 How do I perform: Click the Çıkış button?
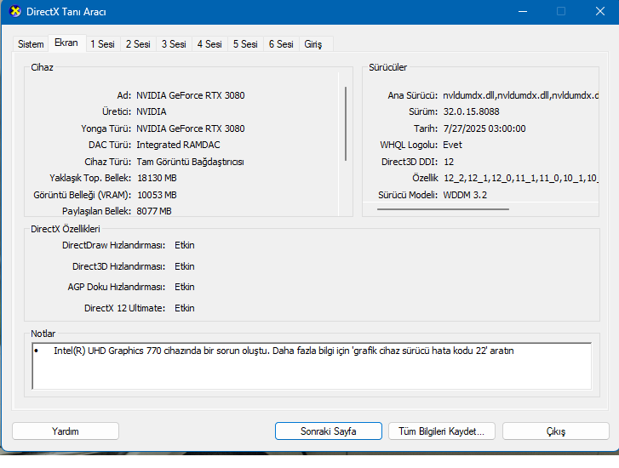[x=555, y=431]
